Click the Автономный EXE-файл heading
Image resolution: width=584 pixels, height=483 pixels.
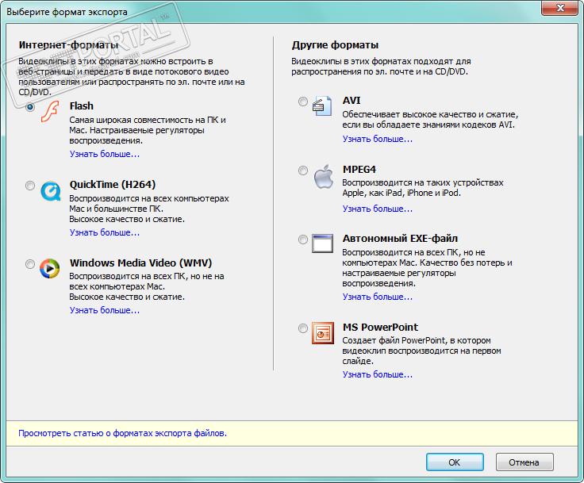click(400, 239)
